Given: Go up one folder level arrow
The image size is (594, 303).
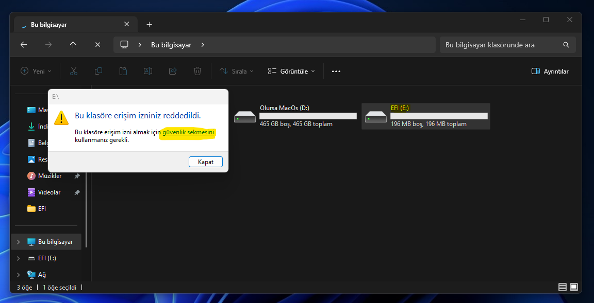Looking at the screenshot, I should (73, 45).
